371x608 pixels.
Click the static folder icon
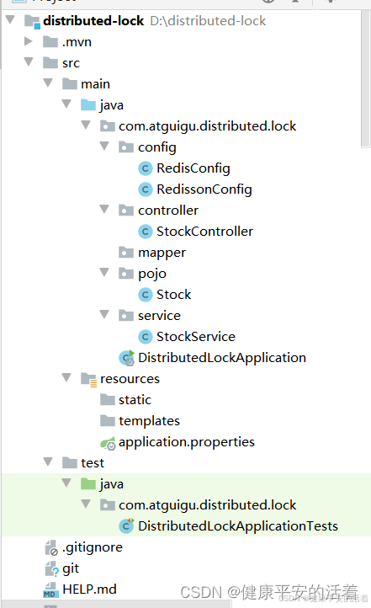pos(108,399)
